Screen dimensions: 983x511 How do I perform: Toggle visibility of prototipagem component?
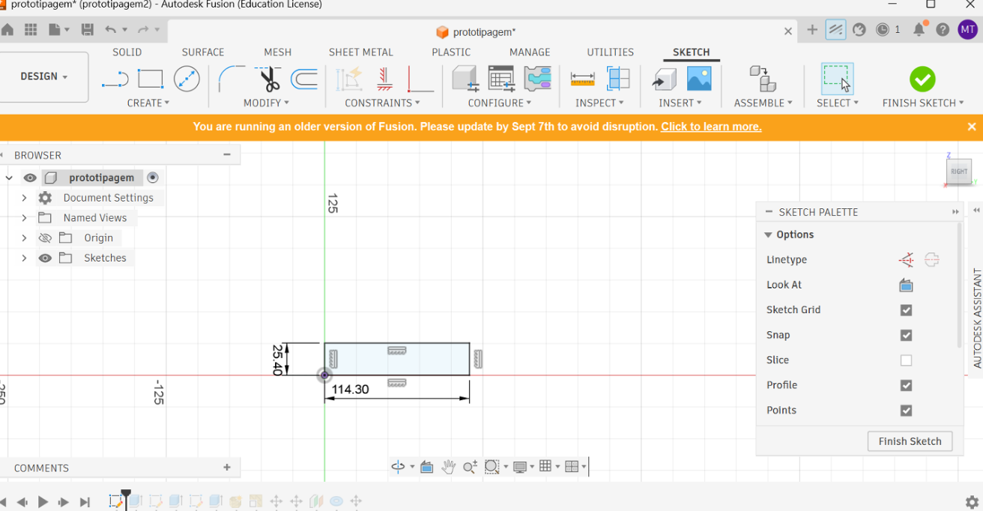coord(30,178)
